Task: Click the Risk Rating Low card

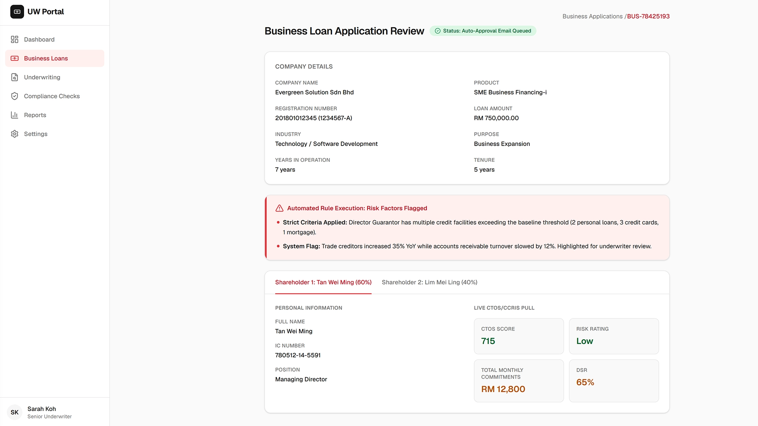Action: click(x=614, y=336)
